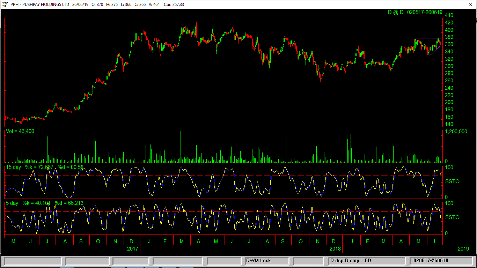The image size is (477, 268).
Task: Click the empty field left of DWM Lock
Action: [224, 261]
